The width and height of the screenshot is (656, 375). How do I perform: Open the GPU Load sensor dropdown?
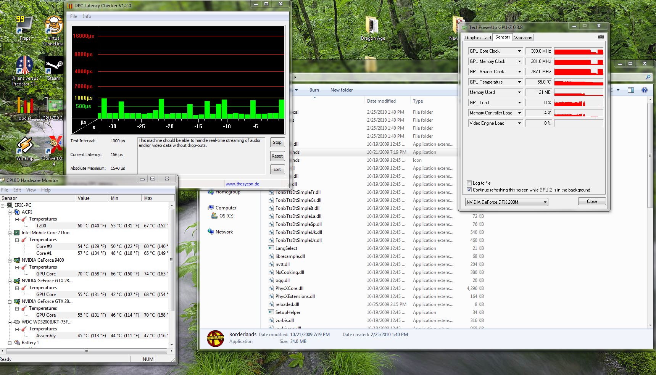[x=519, y=103]
